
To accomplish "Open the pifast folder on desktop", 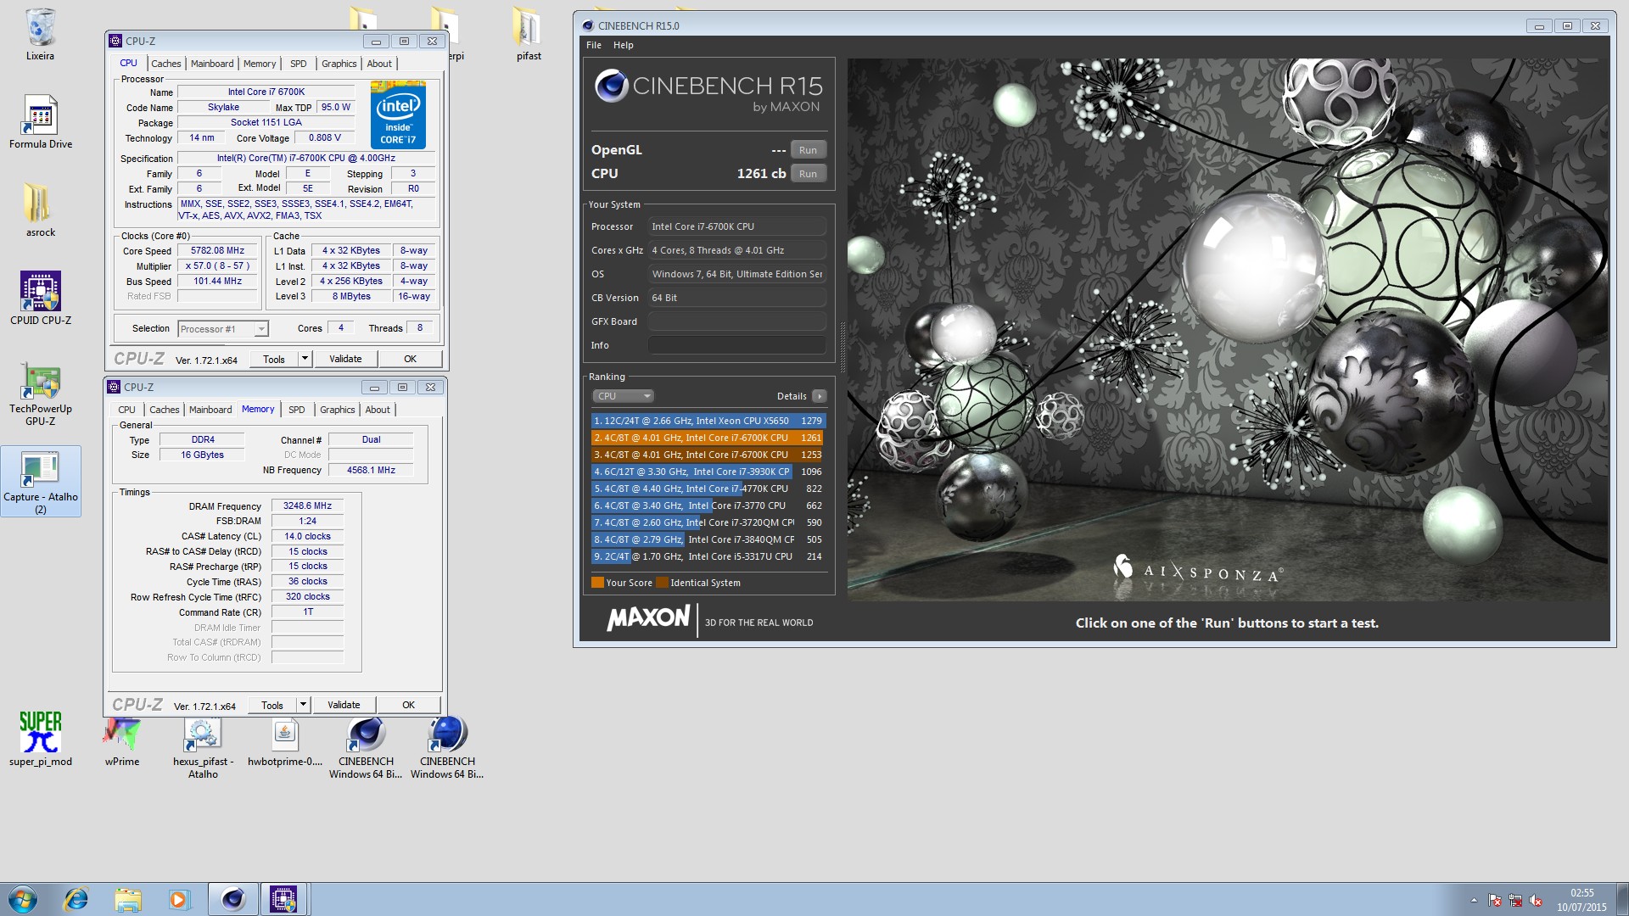I will (x=528, y=34).
